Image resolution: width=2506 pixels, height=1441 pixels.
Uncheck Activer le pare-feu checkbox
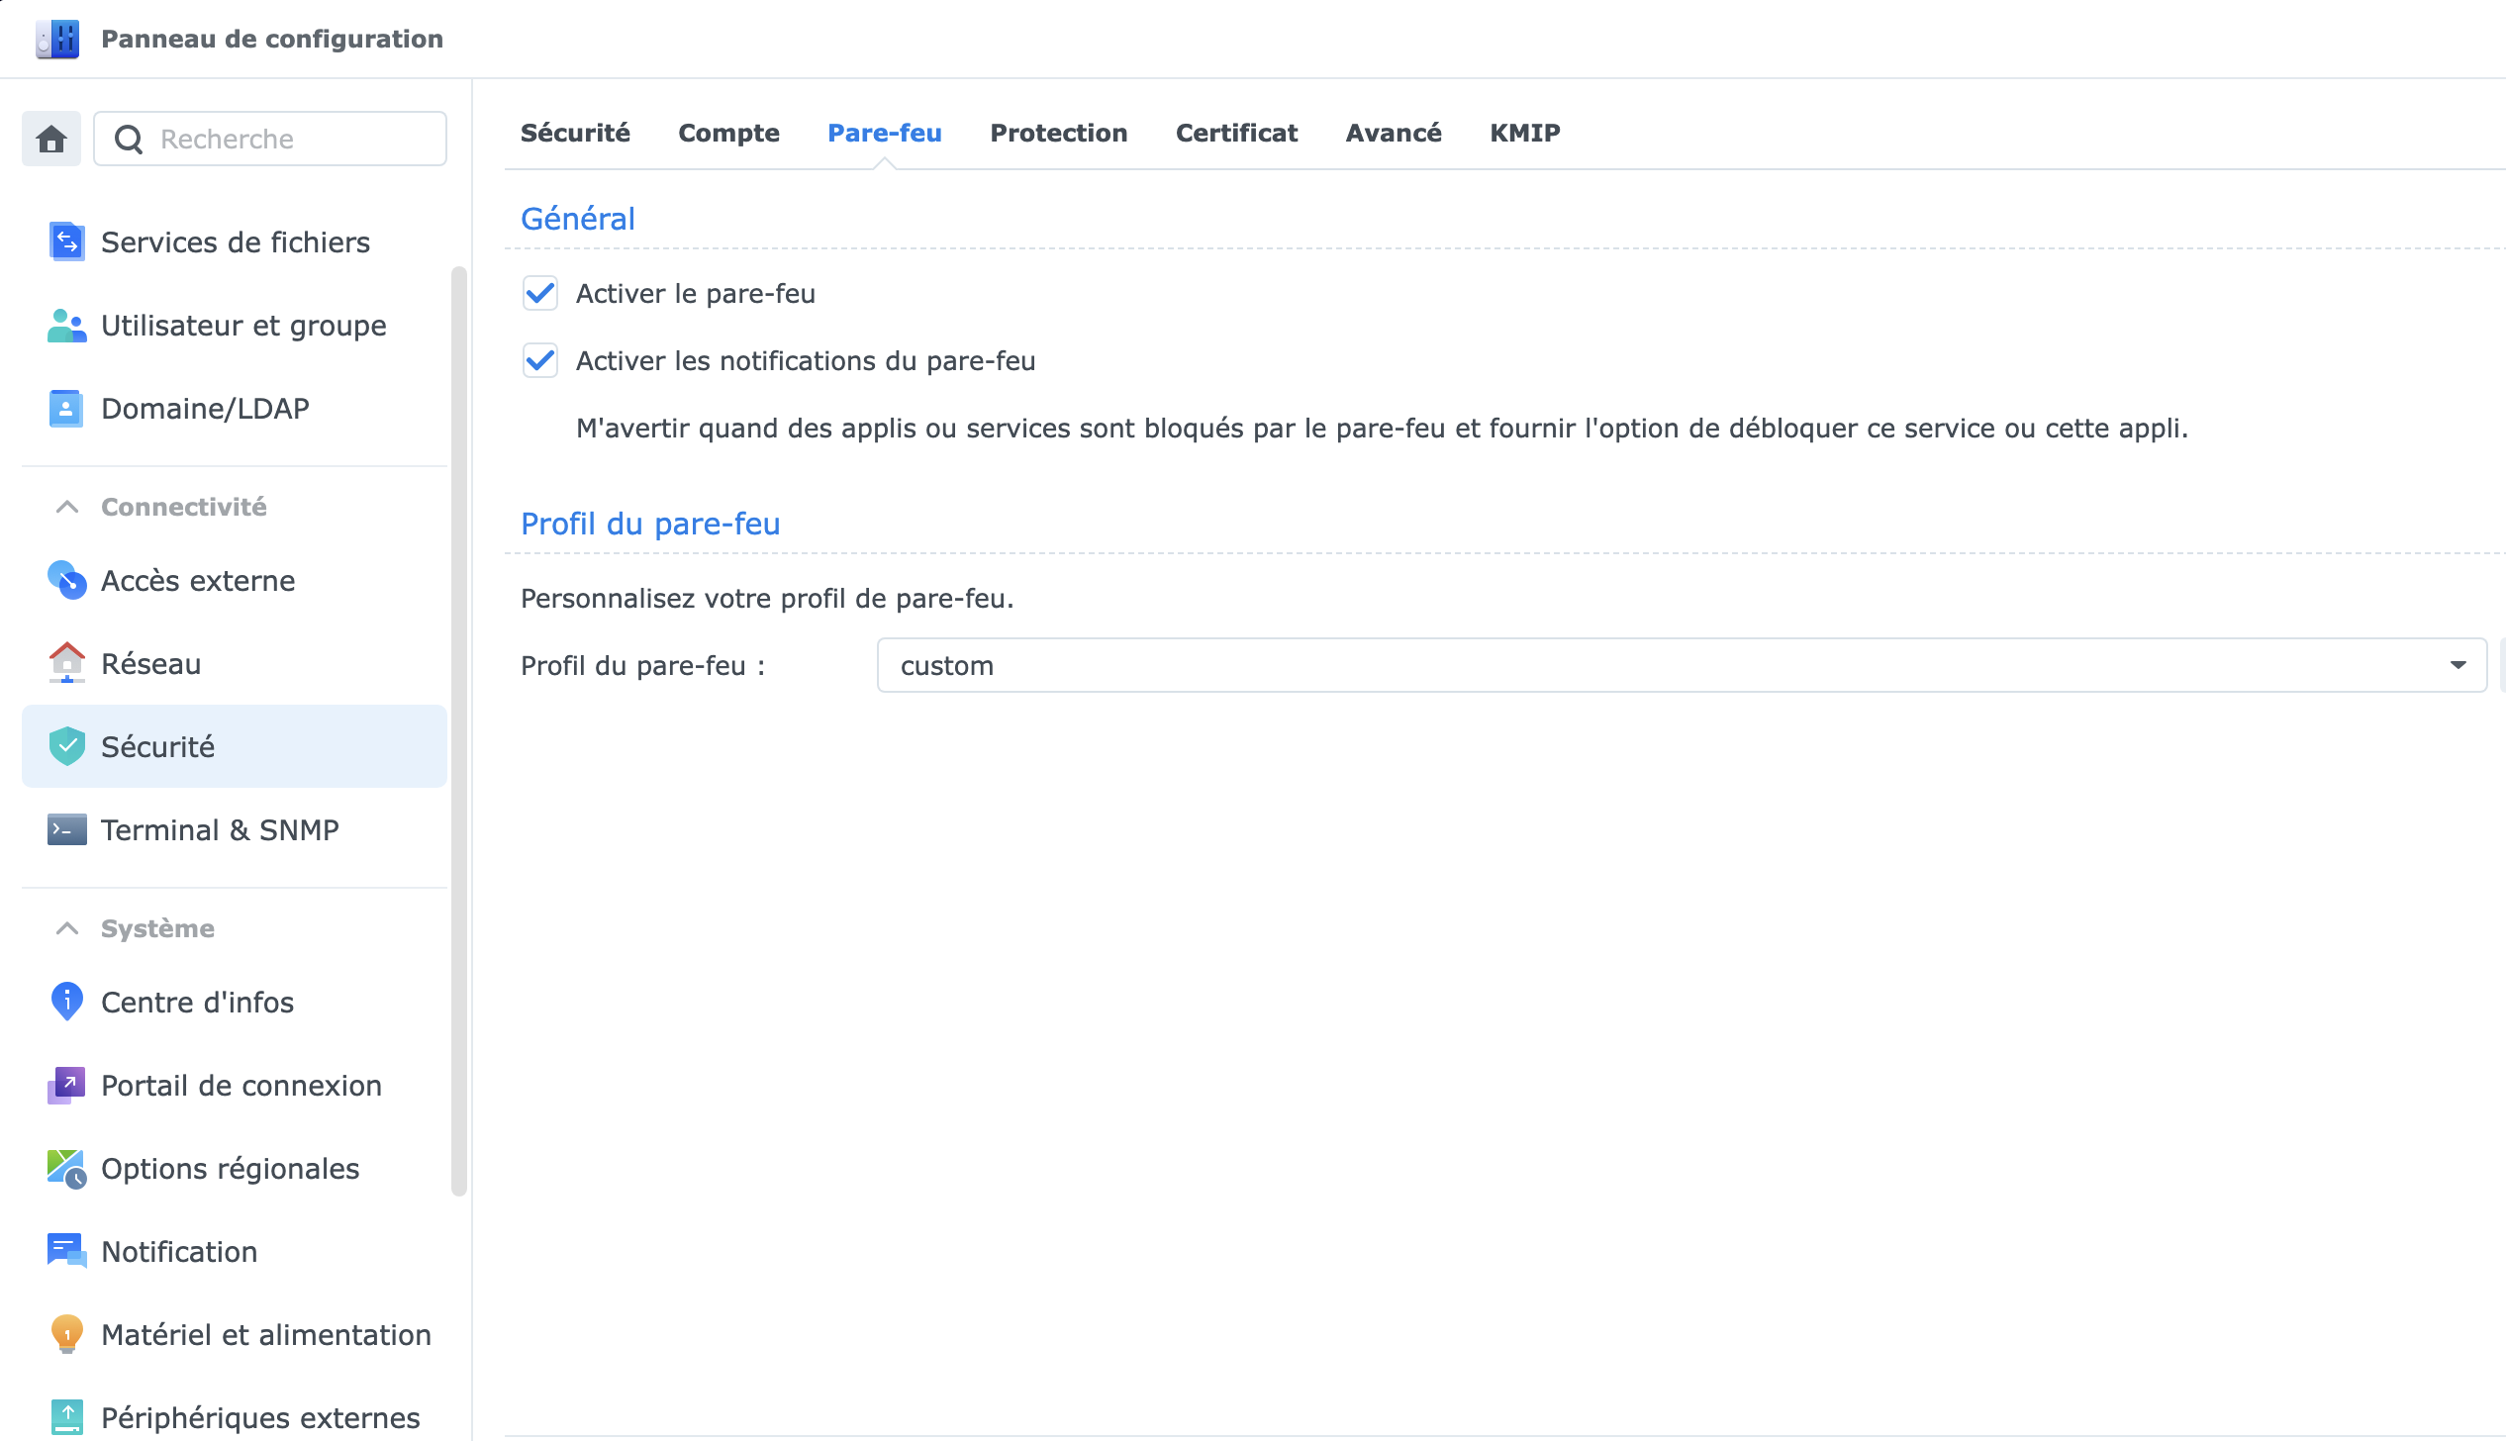540,294
